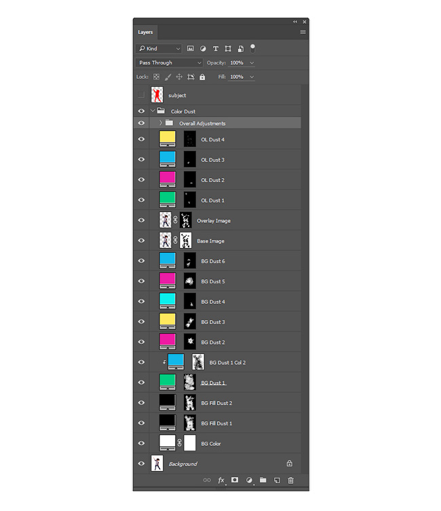Collapse the Color Dust group

(153, 111)
